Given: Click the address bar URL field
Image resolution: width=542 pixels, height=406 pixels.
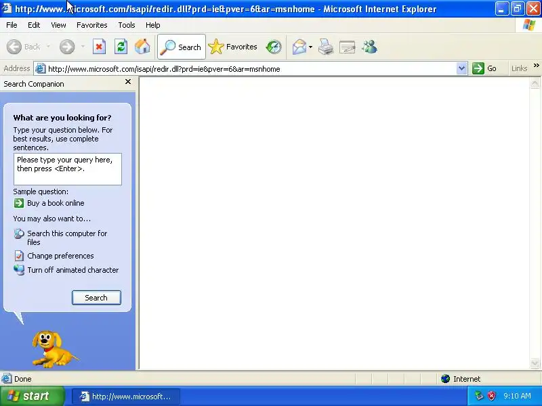Looking at the screenshot, I should tap(251, 69).
